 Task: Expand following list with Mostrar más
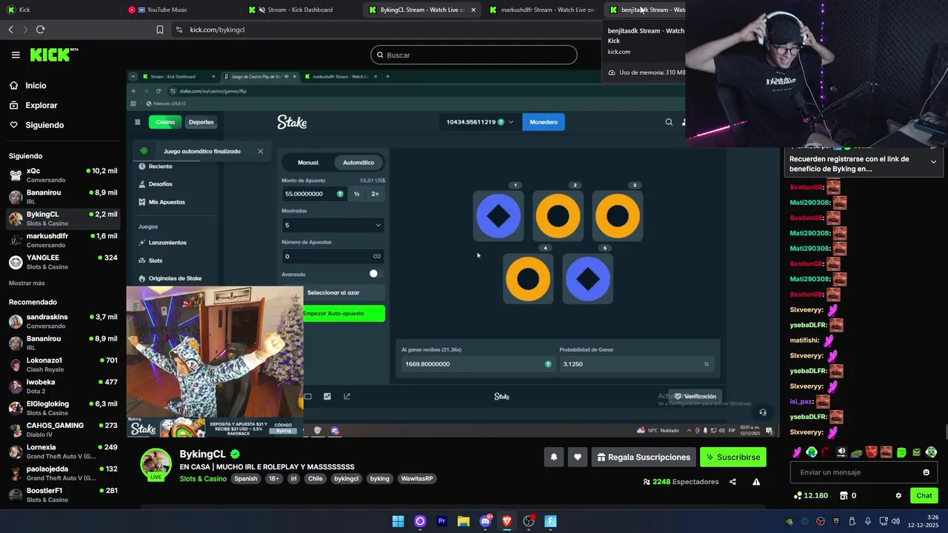27,283
